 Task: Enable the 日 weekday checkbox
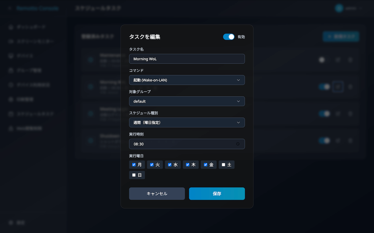[134, 175]
